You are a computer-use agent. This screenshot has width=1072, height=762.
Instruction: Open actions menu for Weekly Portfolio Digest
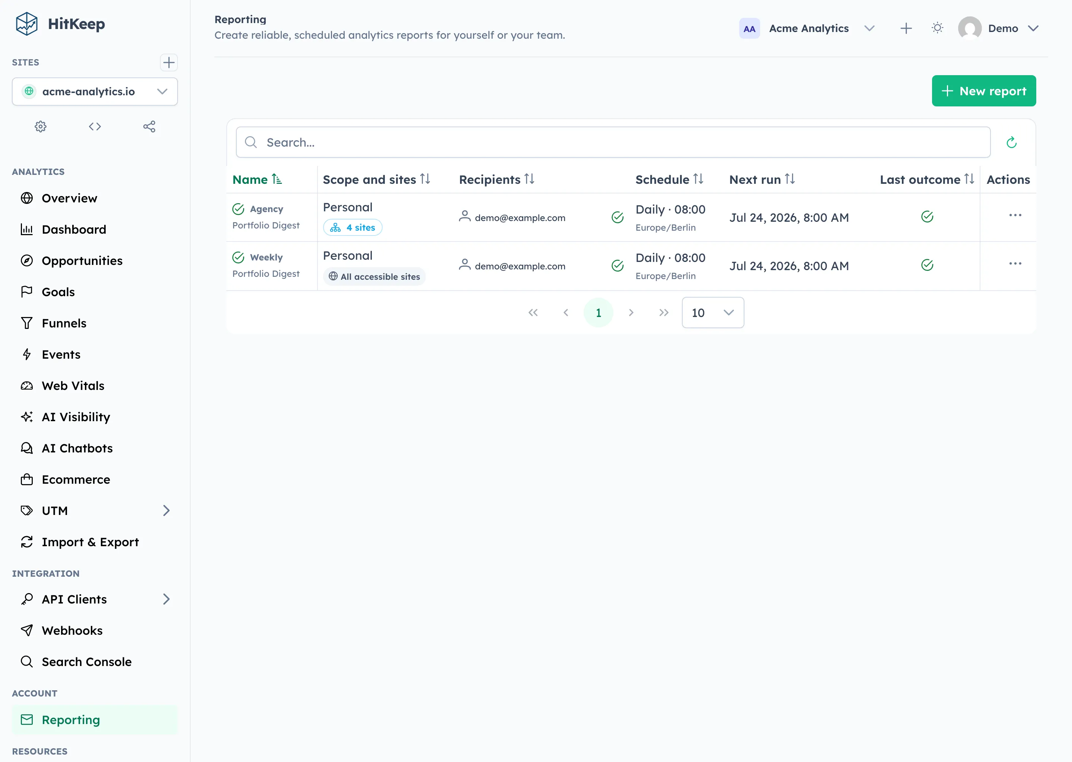point(1015,263)
